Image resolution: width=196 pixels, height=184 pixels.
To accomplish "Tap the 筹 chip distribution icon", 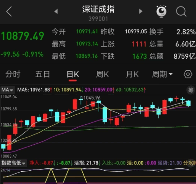I will pyautogui.click(x=191, y=90).
